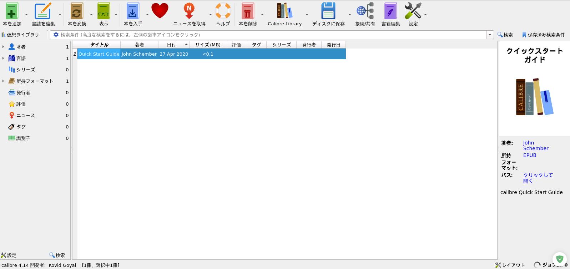Click the 27 Apr 2020 date cell

pyautogui.click(x=174, y=54)
